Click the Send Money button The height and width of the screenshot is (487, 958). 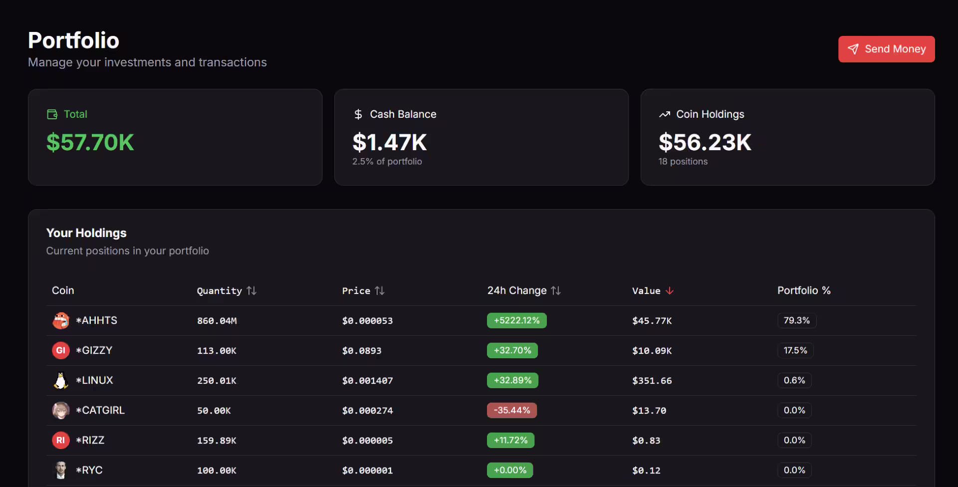tap(886, 49)
